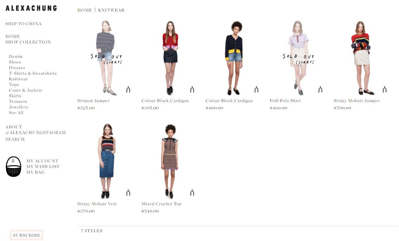The image size is (399, 241).
Task: Click the Subscribe button
Action: 26,235
